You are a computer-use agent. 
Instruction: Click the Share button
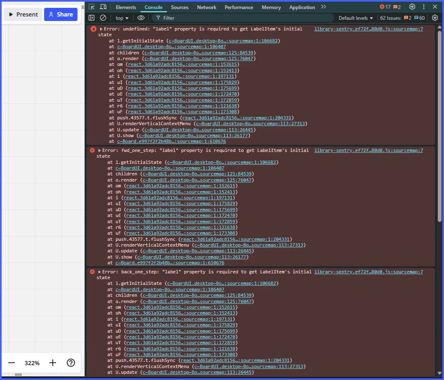tap(61, 14)
